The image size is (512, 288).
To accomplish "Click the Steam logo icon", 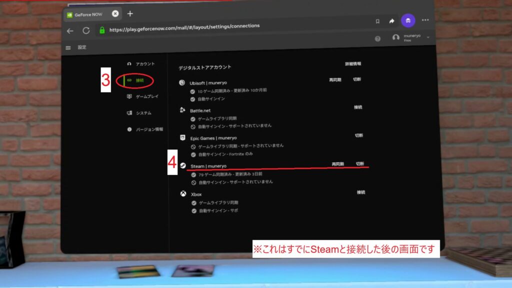I will 183,165.
